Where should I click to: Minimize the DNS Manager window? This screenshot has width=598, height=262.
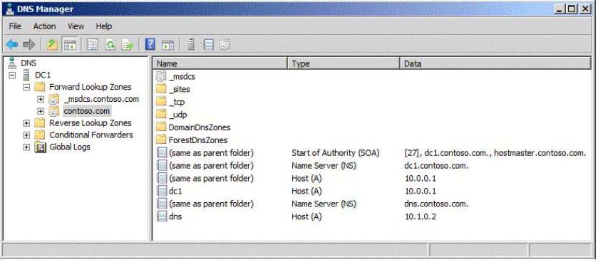coord(560,9)
